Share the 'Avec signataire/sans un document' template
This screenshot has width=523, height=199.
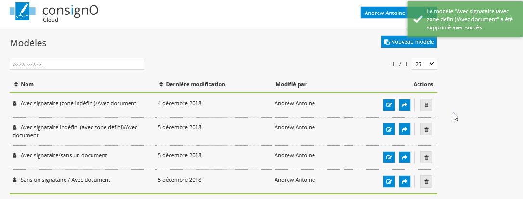(405, 158)
